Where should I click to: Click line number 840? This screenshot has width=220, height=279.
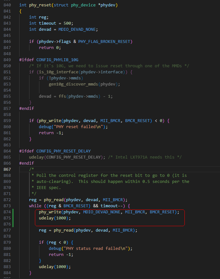[7, 5]
